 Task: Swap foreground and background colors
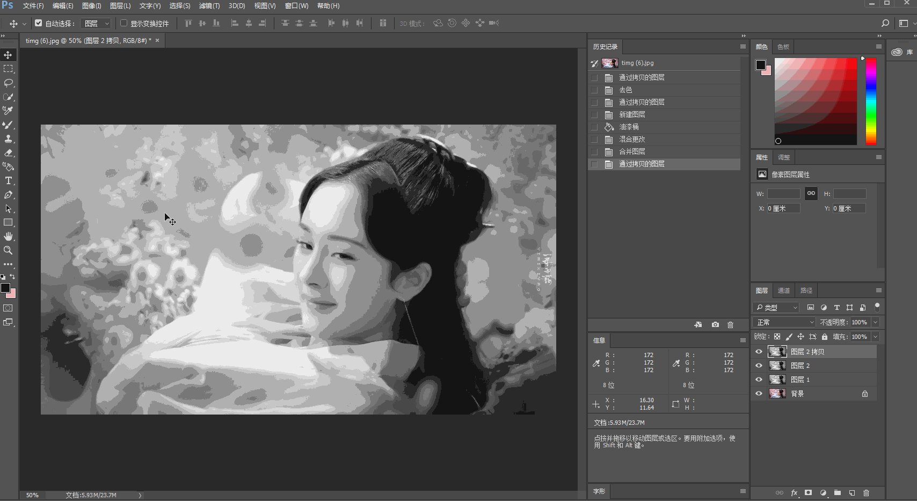click(12, 277)
